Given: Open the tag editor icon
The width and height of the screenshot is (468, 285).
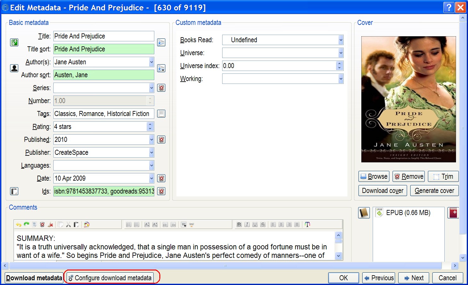Looking at the screenshot, I should pos(161,114).
